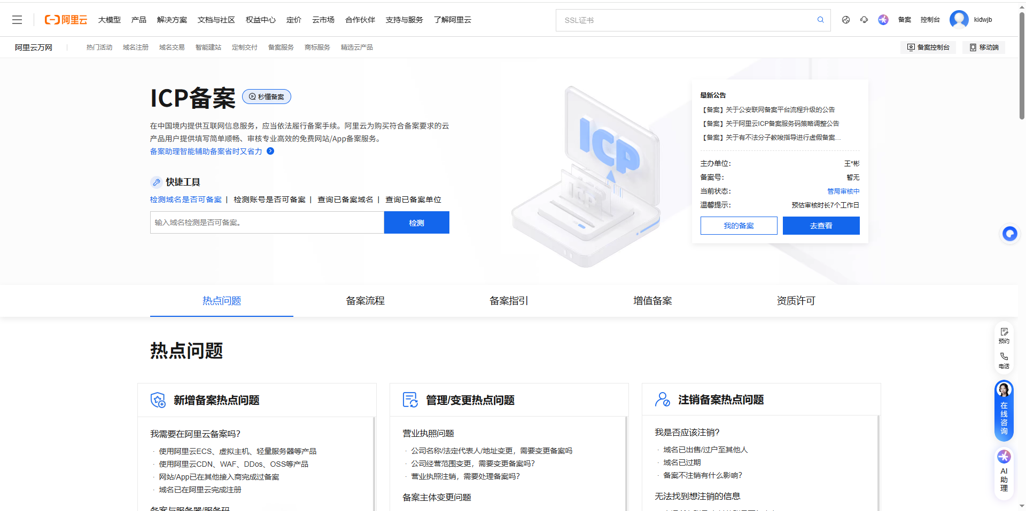Open 域名交易 submenu

pos(172,47)
